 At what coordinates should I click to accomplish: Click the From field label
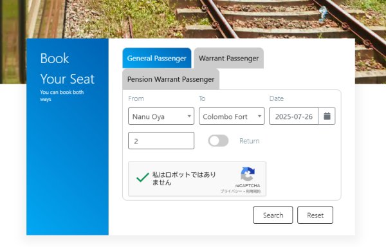[136, 98]
